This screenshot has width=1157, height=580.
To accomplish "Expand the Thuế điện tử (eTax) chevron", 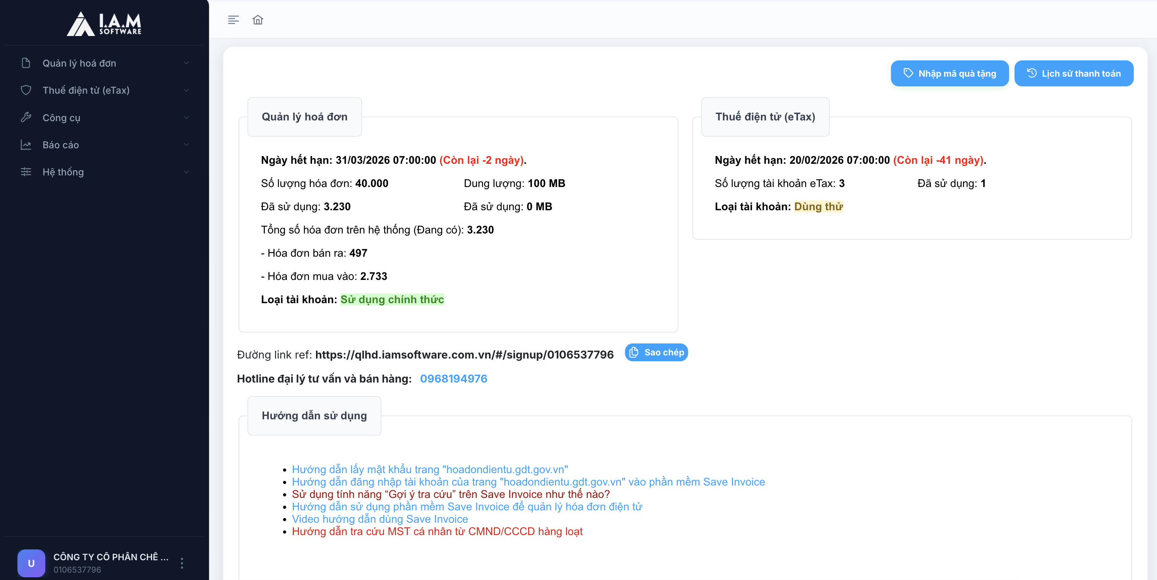I will click(186, 90).
